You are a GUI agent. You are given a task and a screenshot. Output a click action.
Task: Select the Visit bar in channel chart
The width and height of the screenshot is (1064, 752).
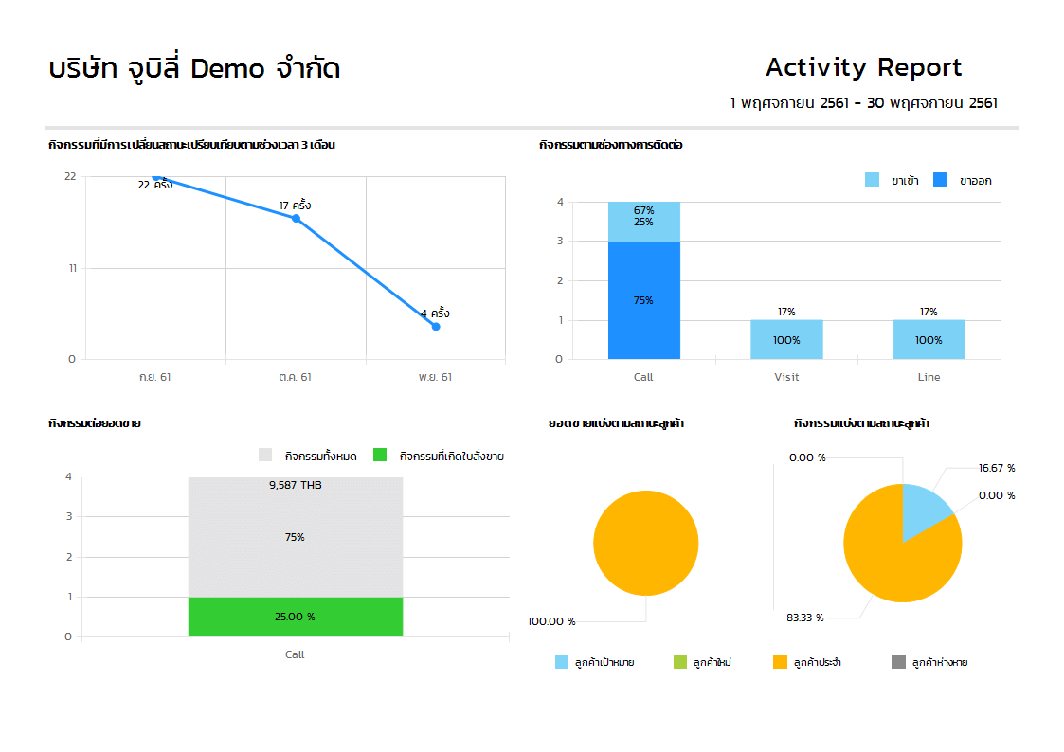[786, 339]
